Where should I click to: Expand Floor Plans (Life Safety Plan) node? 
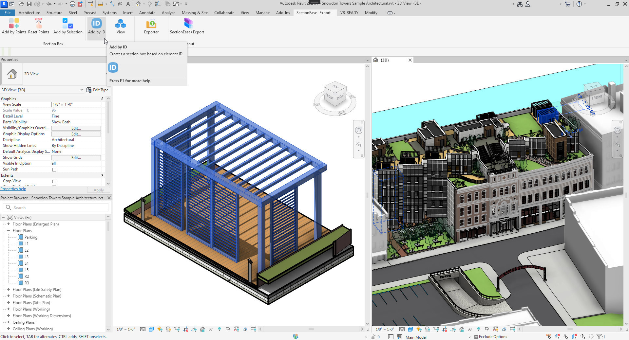[x=9, y=290]
